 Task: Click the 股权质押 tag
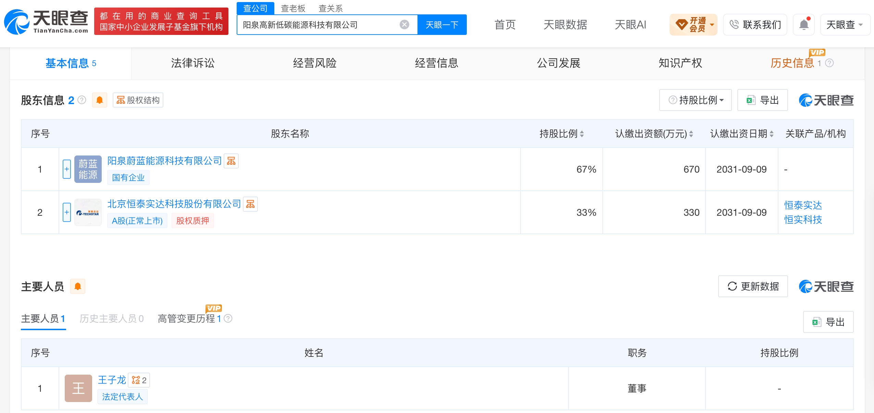tap(193, 221)
